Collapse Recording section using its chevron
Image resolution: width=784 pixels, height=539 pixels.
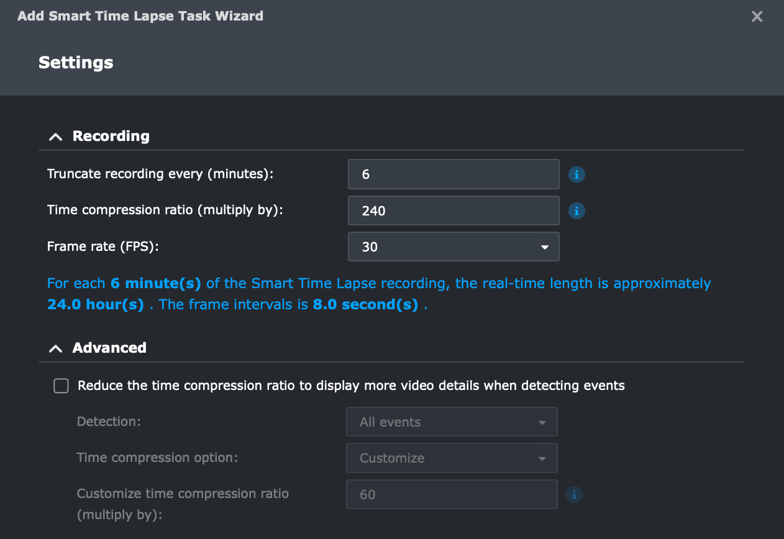(55, 137)
